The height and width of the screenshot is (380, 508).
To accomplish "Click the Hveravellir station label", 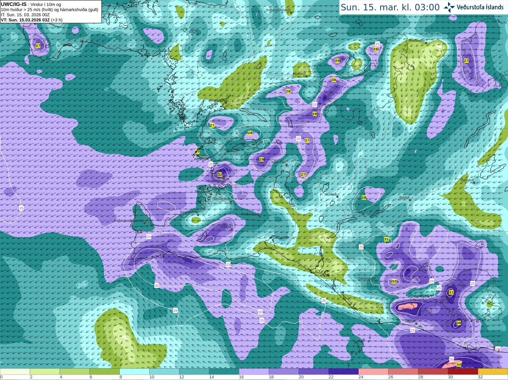I will coord(416,40).
